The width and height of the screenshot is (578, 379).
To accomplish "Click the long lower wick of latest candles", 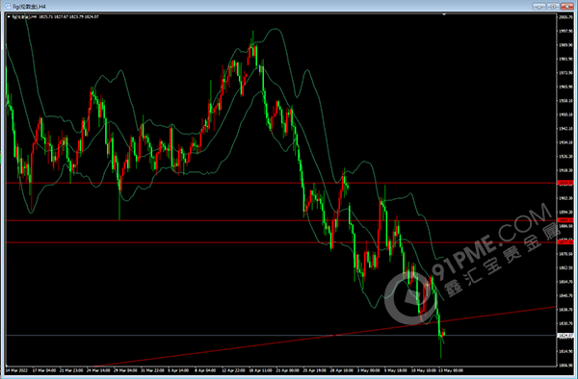I will pyautogui.click(x=441, y=348).
